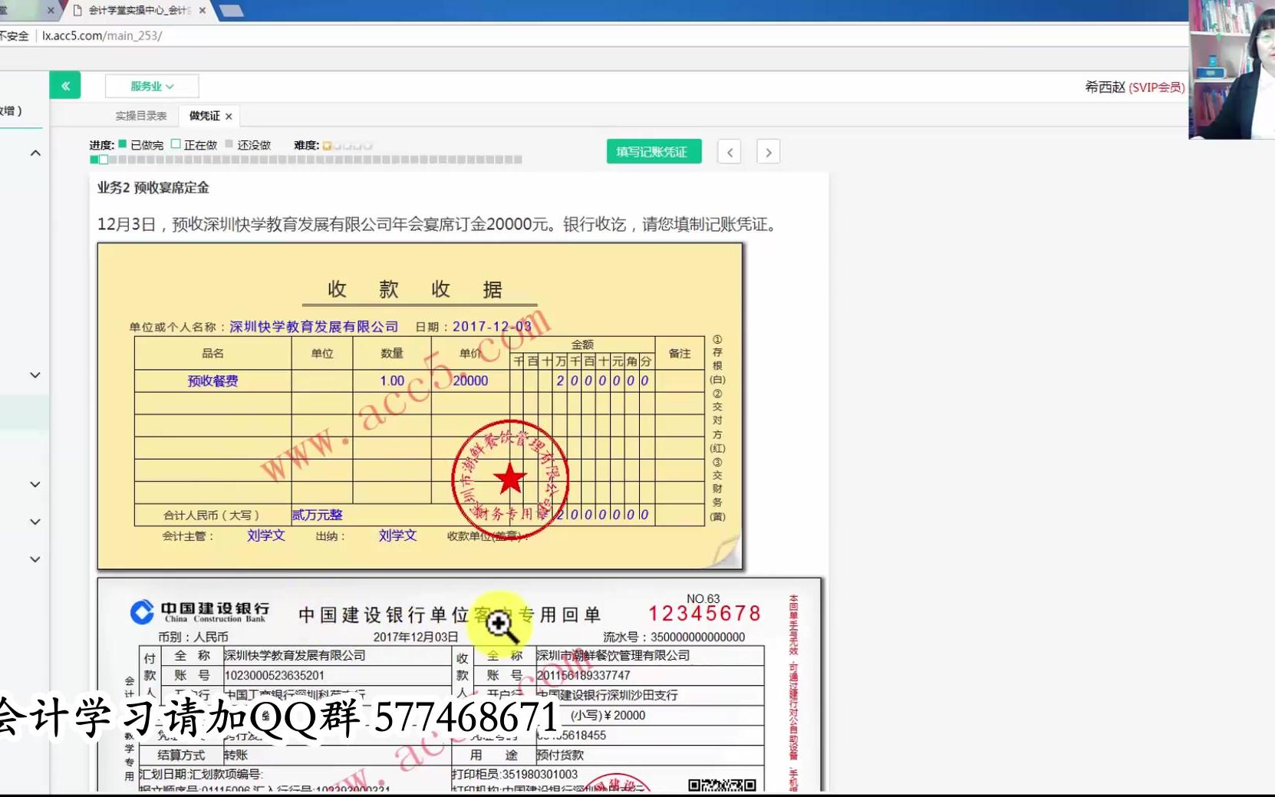Click the bank receipt 专用回单 image
The height and width of the screenshot is (797, 1275).
pos(459,684)
